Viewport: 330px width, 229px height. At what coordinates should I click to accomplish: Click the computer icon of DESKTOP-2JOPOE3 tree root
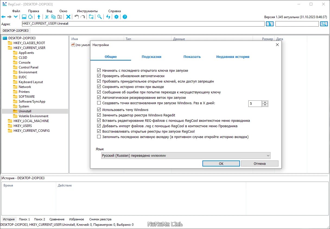click(x=5, y=38)
